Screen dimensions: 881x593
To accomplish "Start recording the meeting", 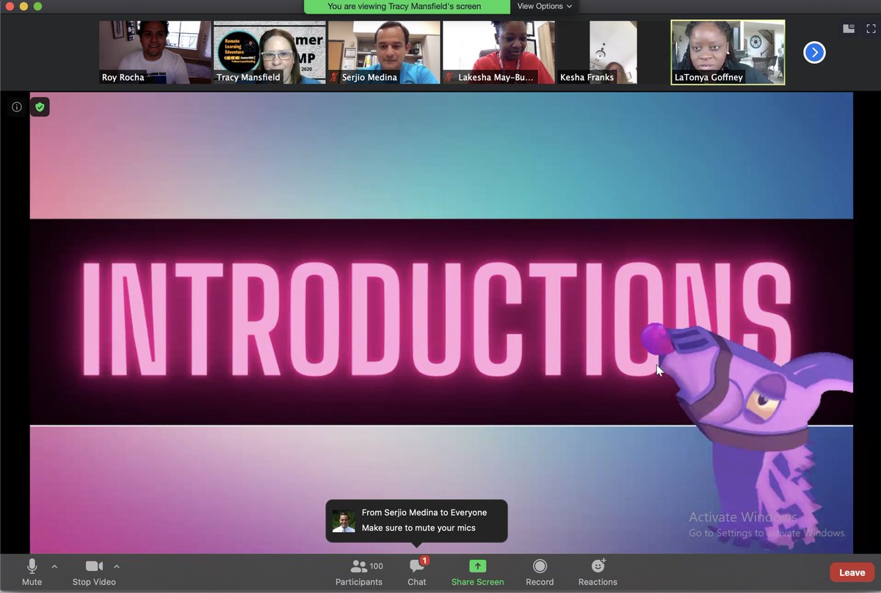I will (x=540, y=572).
